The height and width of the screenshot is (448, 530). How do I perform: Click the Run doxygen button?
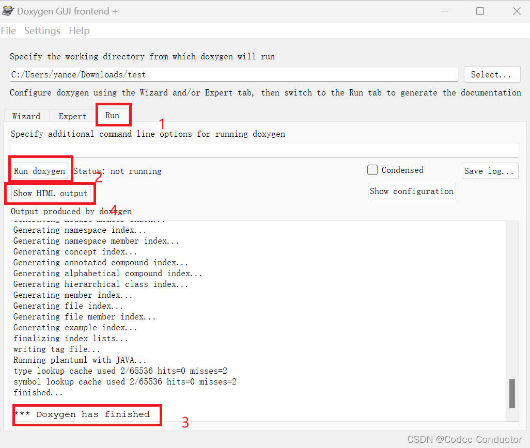coord(40,171)
